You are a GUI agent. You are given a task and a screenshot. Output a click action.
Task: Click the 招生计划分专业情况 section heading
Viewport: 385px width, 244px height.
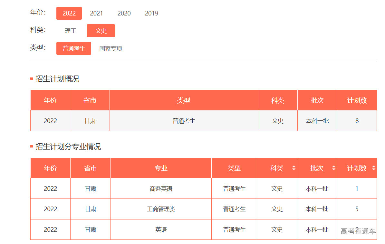coord(68,147)
